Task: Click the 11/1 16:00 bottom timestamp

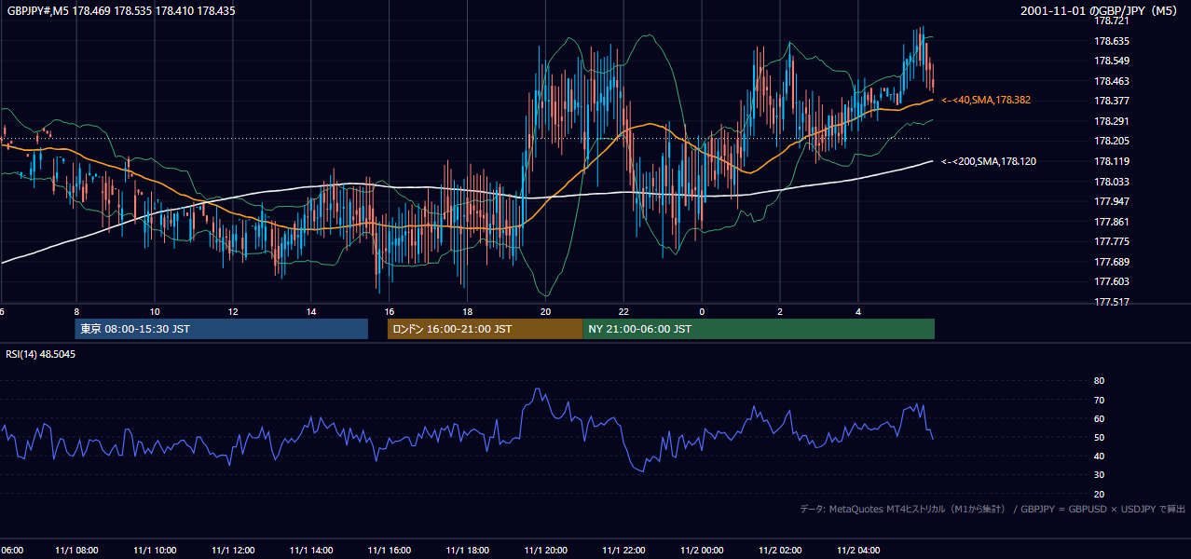Action: pos(390,551)
